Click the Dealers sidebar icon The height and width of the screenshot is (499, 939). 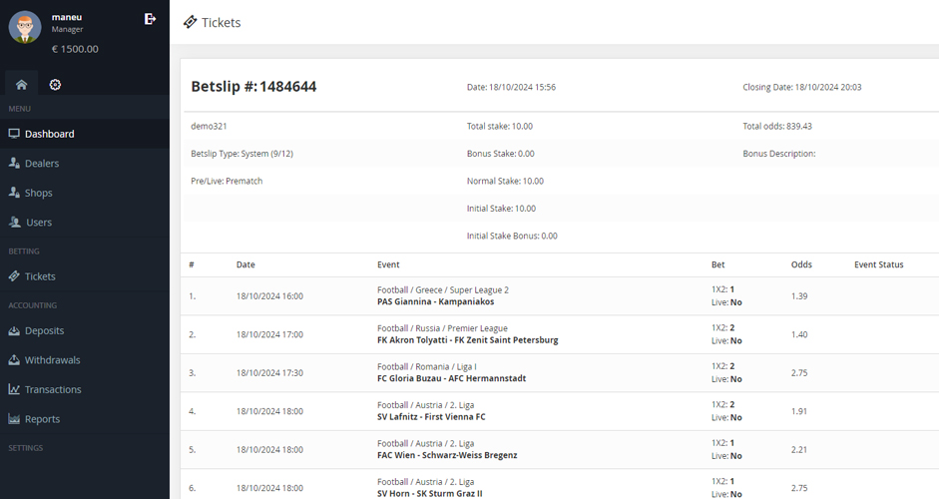(14, 163)
